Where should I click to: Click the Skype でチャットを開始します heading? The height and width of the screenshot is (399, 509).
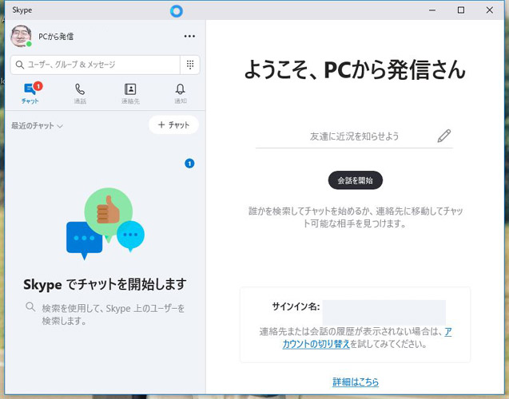point(105,284)
